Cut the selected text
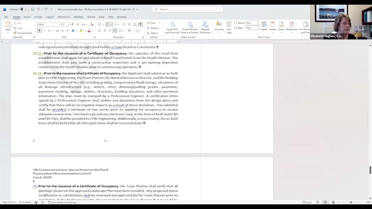The width and height of the screenshot is (372, 209). (17, 23)
